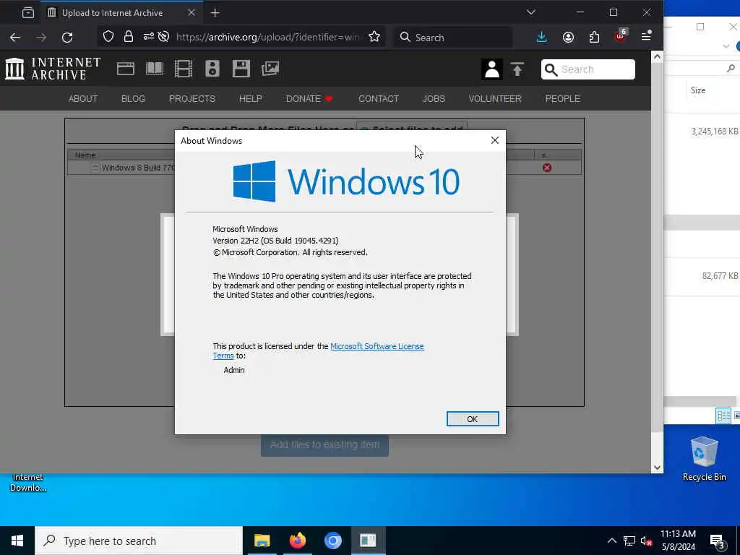Close the About Windows dialog
This screenshot has width=740, height=555.
494,141
